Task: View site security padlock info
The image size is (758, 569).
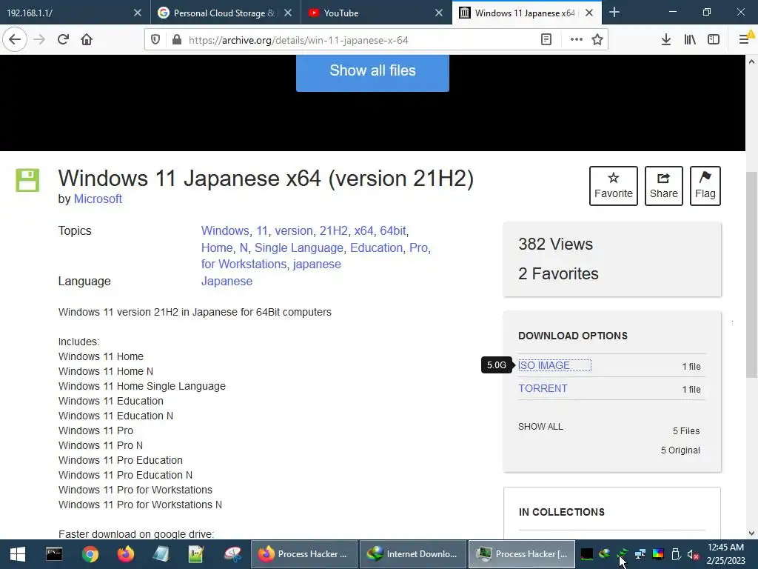Action: [177, 40]
